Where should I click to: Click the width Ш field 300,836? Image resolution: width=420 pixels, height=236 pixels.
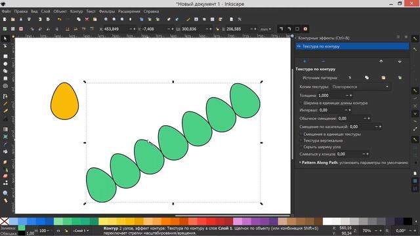point(194,29)
